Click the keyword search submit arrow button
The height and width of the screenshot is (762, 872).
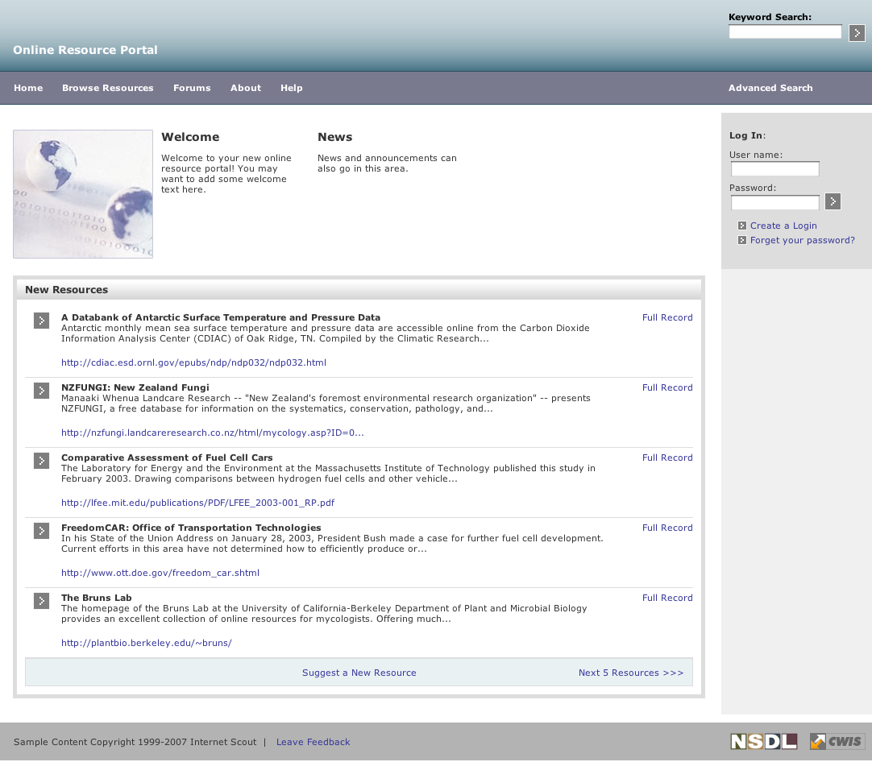(857, 32)
